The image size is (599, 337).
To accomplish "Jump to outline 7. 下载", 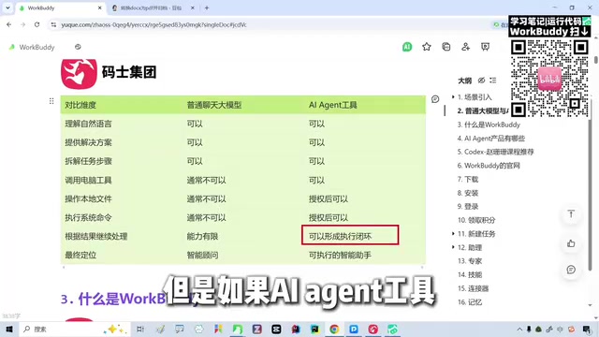I will pos(468,179).
